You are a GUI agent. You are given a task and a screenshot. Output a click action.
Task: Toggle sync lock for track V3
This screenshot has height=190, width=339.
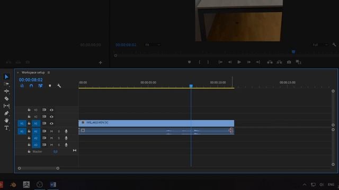click(44, 110)
